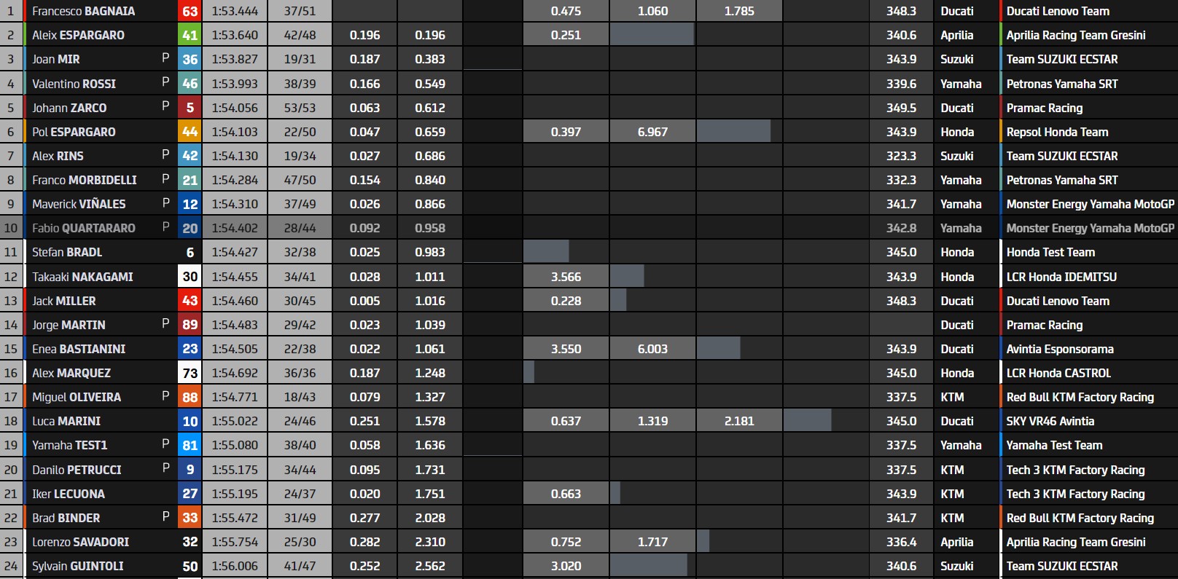Click gap value 2.562 in Guintoli row
Viewport: 1178px width, 579px height.
430,566
